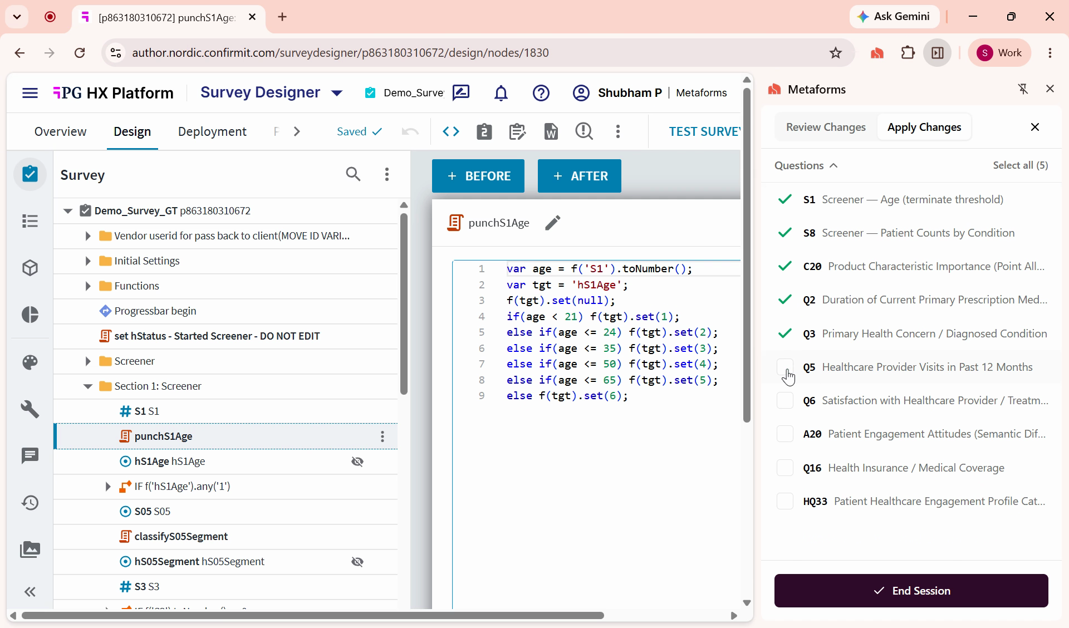Viewport: 1069px width, 628px height.
Task: Click the clipboard edit toolbar icon
Action: (517, 131)
